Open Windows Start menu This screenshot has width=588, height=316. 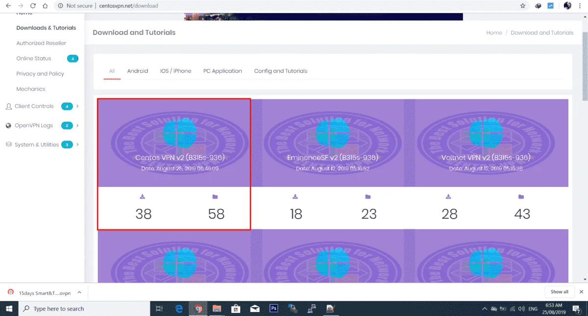tap(9, 309)
